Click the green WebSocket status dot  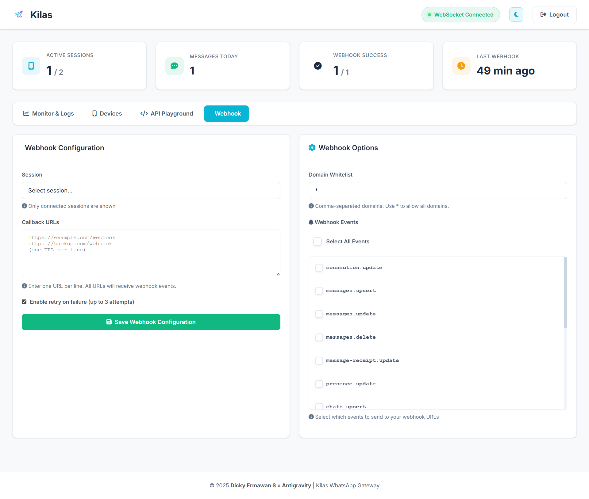point(429,15)
